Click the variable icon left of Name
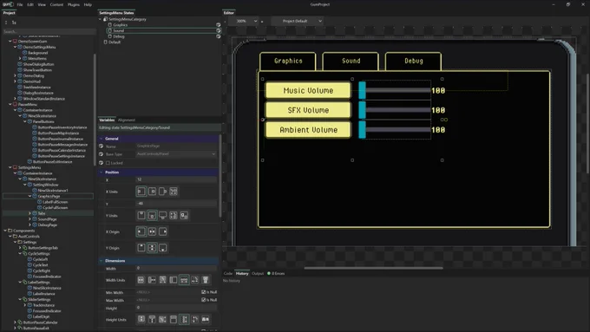590x332 pixels. click(x=101, y=146)
